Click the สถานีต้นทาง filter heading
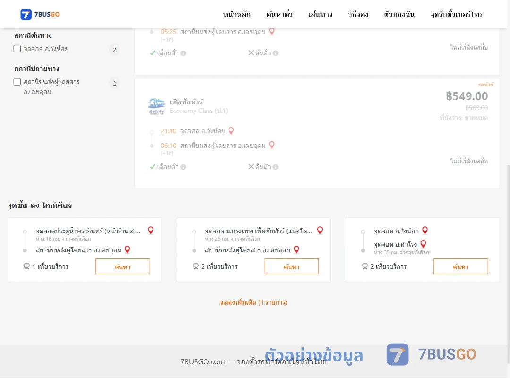 pyautogui.click(x=33, y=35)
